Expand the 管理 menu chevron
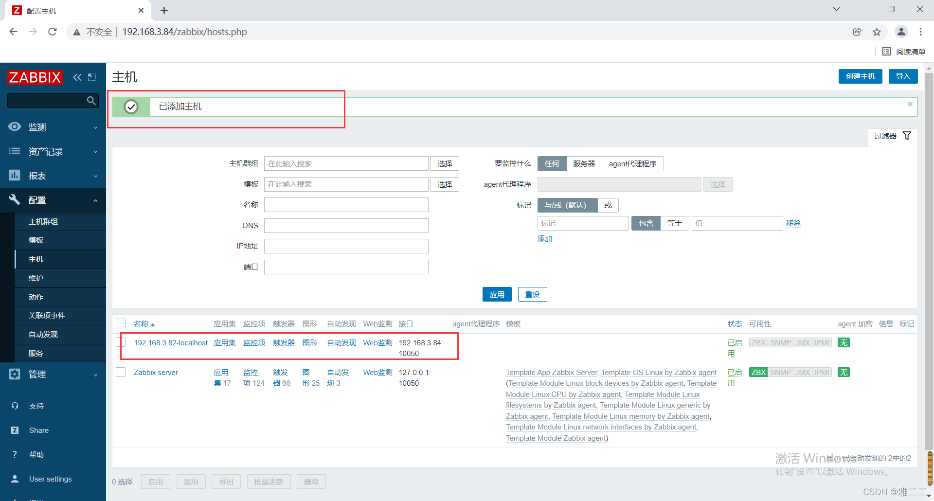 point(95,375)
